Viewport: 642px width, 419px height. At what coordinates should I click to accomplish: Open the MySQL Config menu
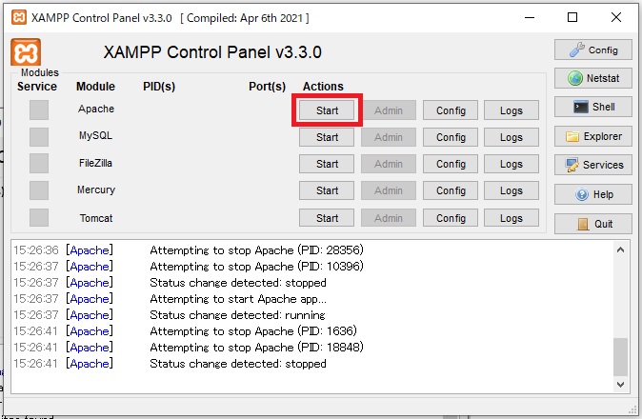(451, 137)
